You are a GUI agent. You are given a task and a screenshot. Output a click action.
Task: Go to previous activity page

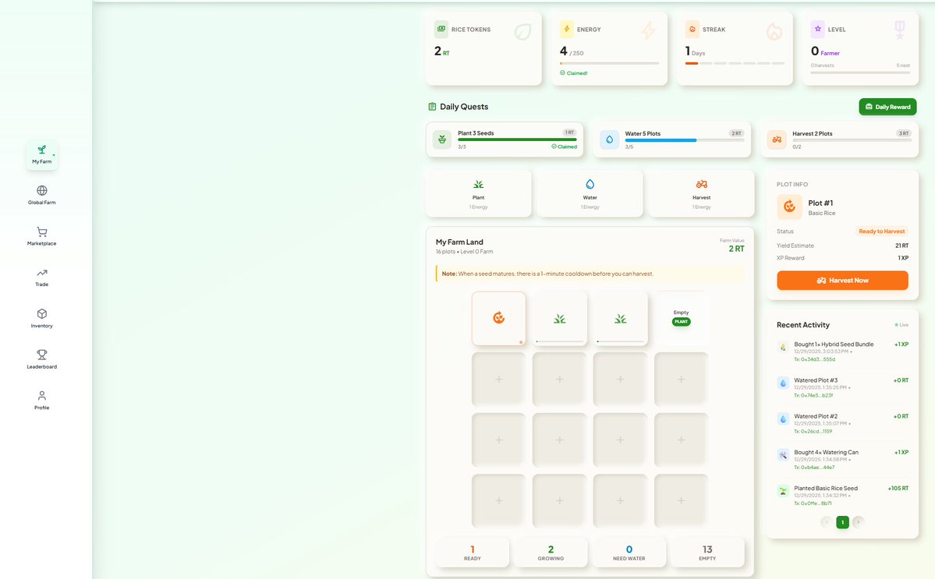point(827,522)
